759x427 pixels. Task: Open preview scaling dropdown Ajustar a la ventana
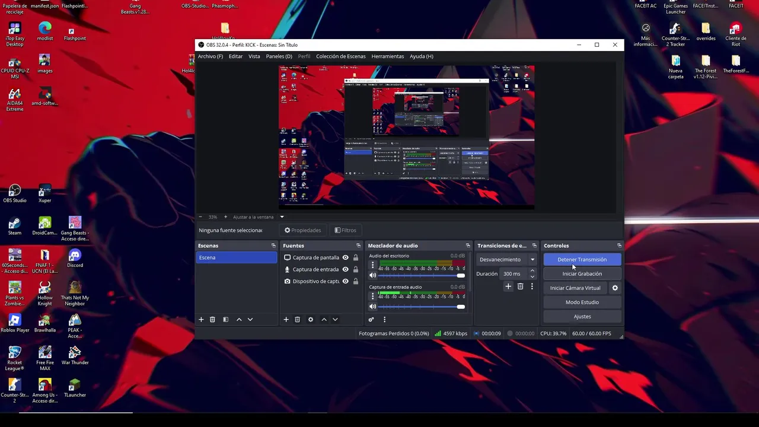259,217
